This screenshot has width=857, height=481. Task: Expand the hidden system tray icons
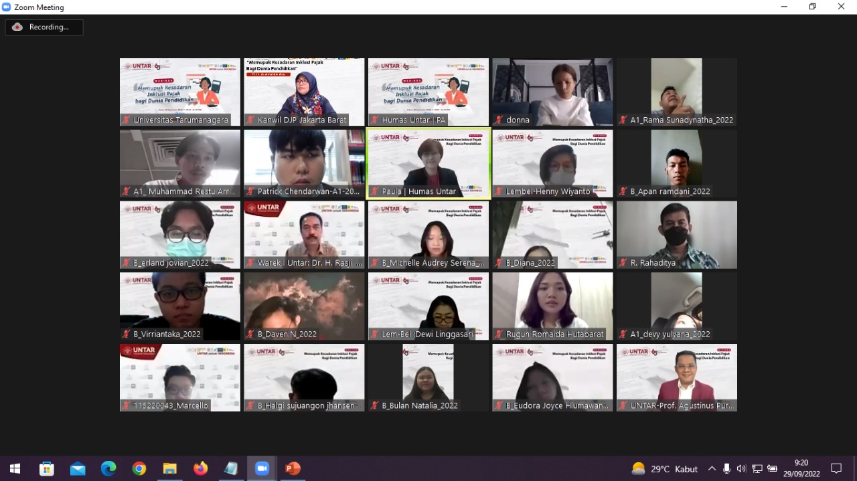pyautogui.click(x=712, y=468)
